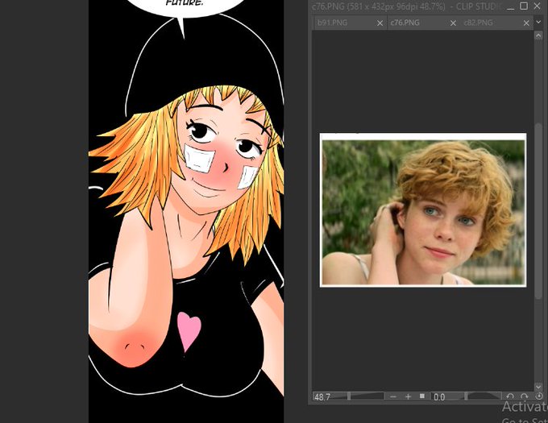Click the vertical scrollbar down arrow
Screen dimensions: 548x423
point(538,386)
